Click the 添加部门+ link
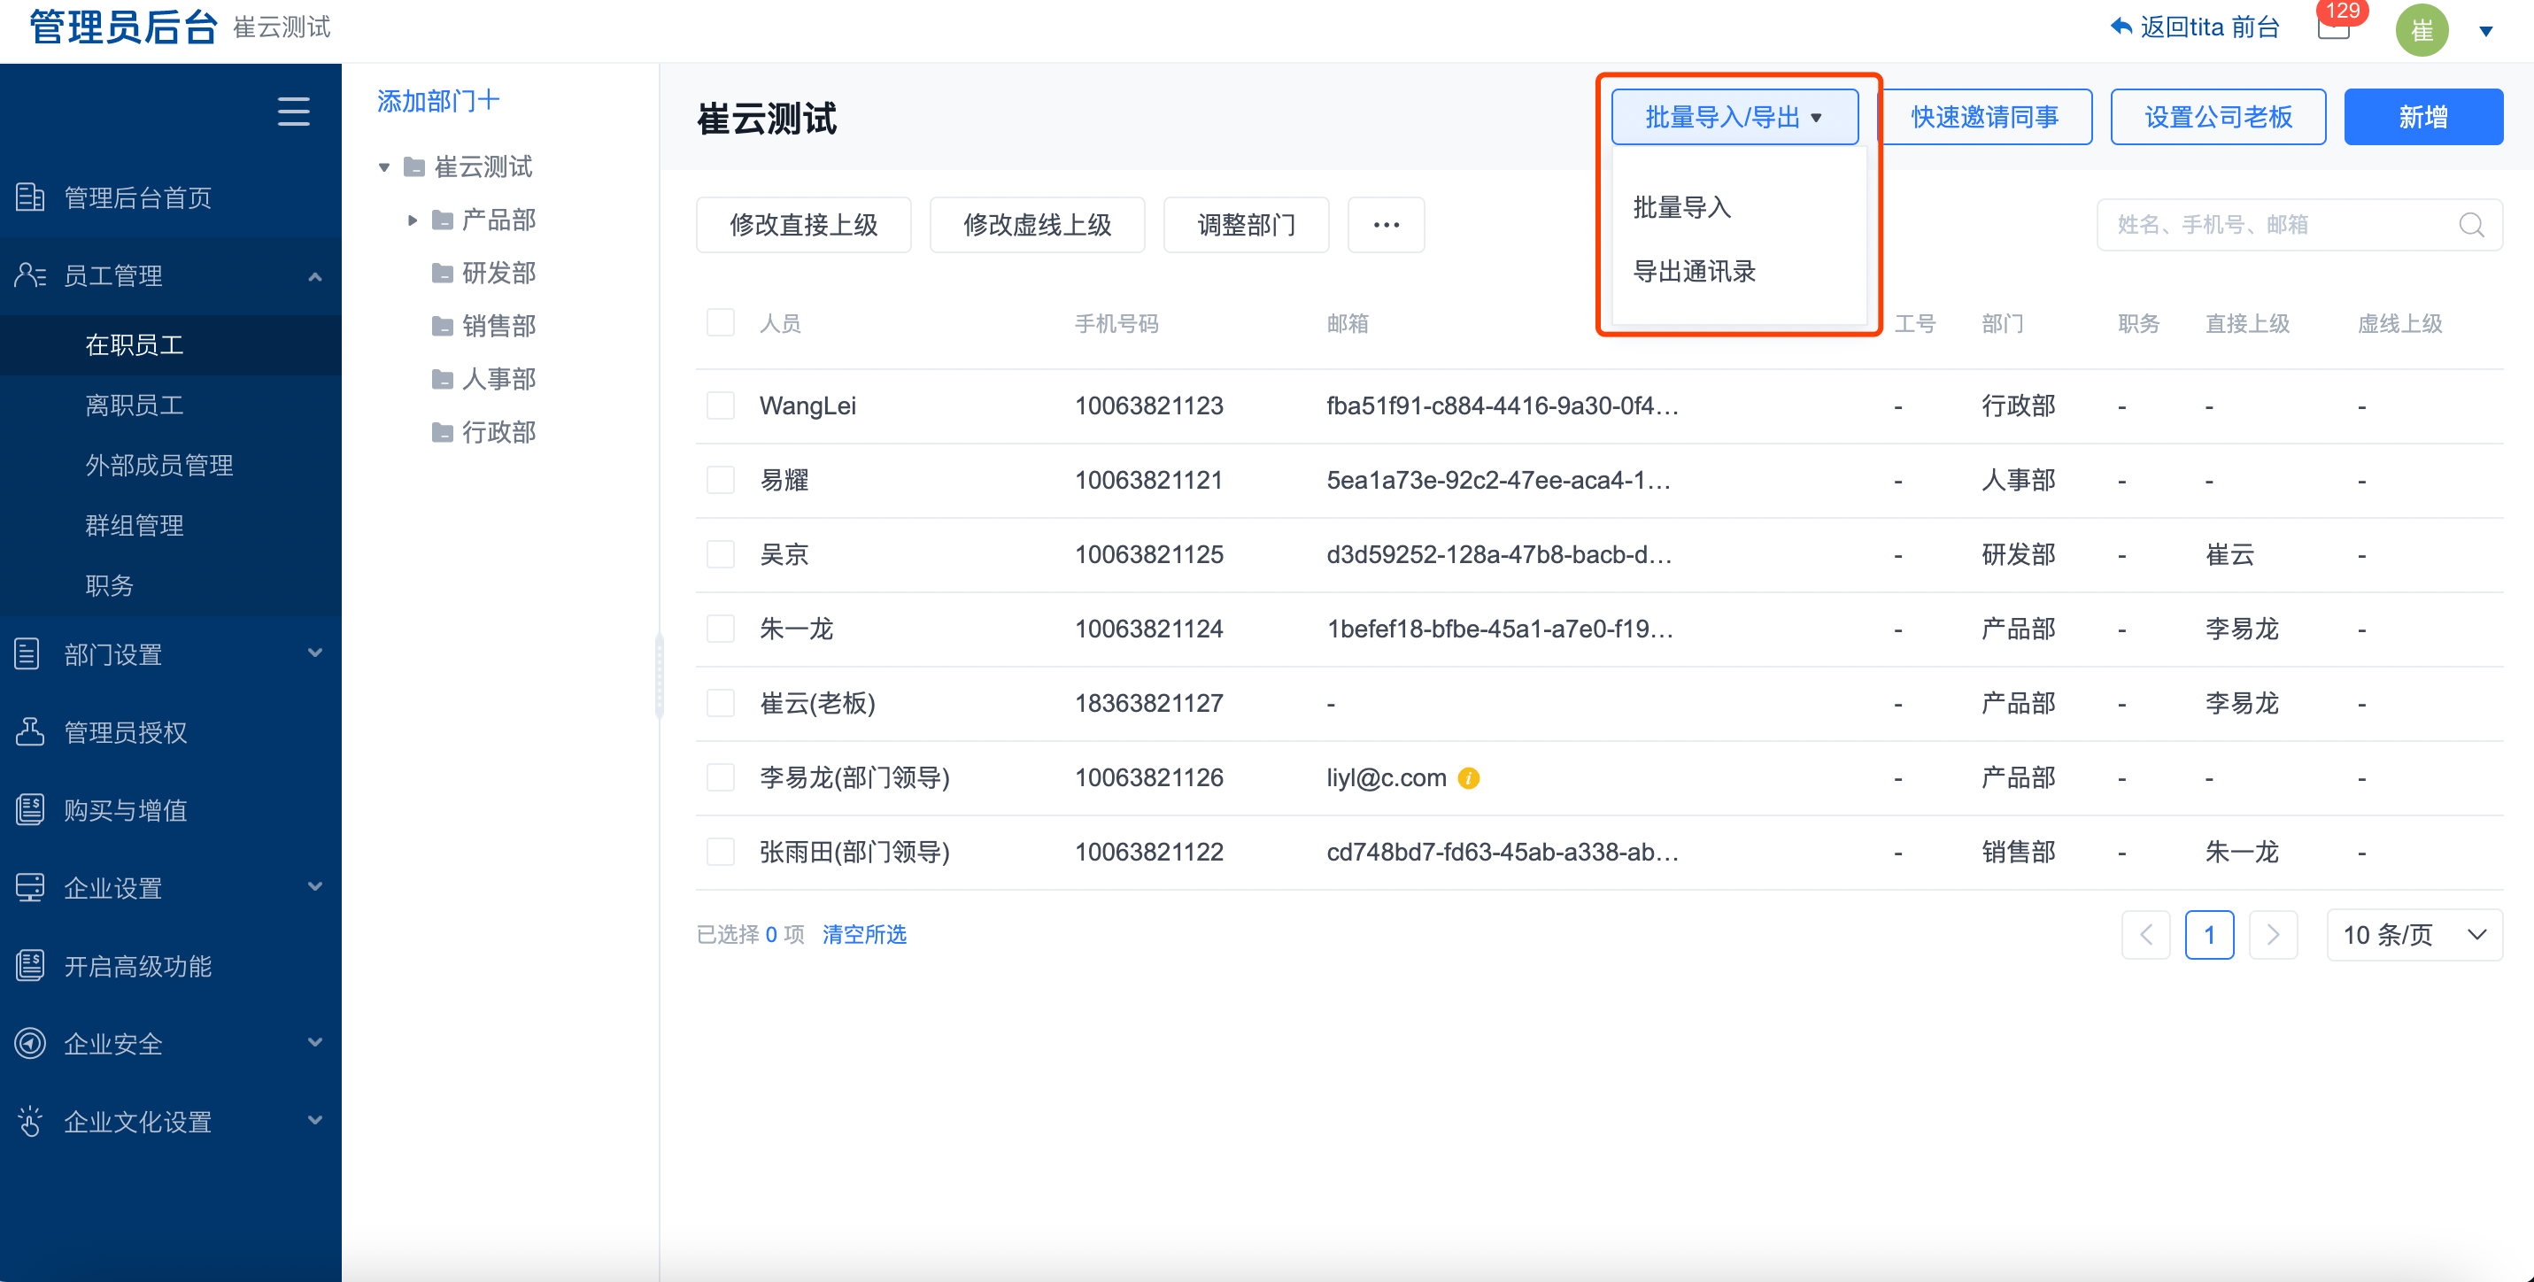Viewport: 2534px width, 1282px height. point(437,100)
